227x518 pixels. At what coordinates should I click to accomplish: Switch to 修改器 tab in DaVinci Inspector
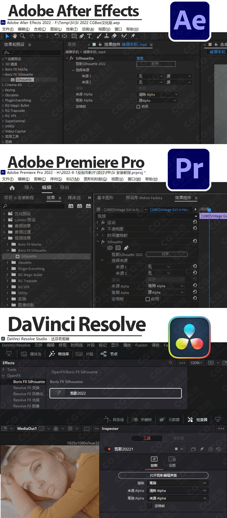[179, 438]
